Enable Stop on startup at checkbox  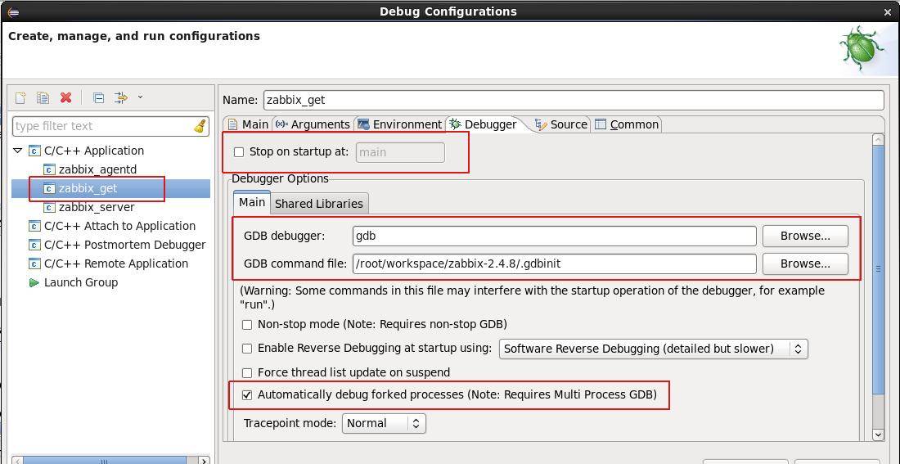pyautogui.click(x=239, y=151)
